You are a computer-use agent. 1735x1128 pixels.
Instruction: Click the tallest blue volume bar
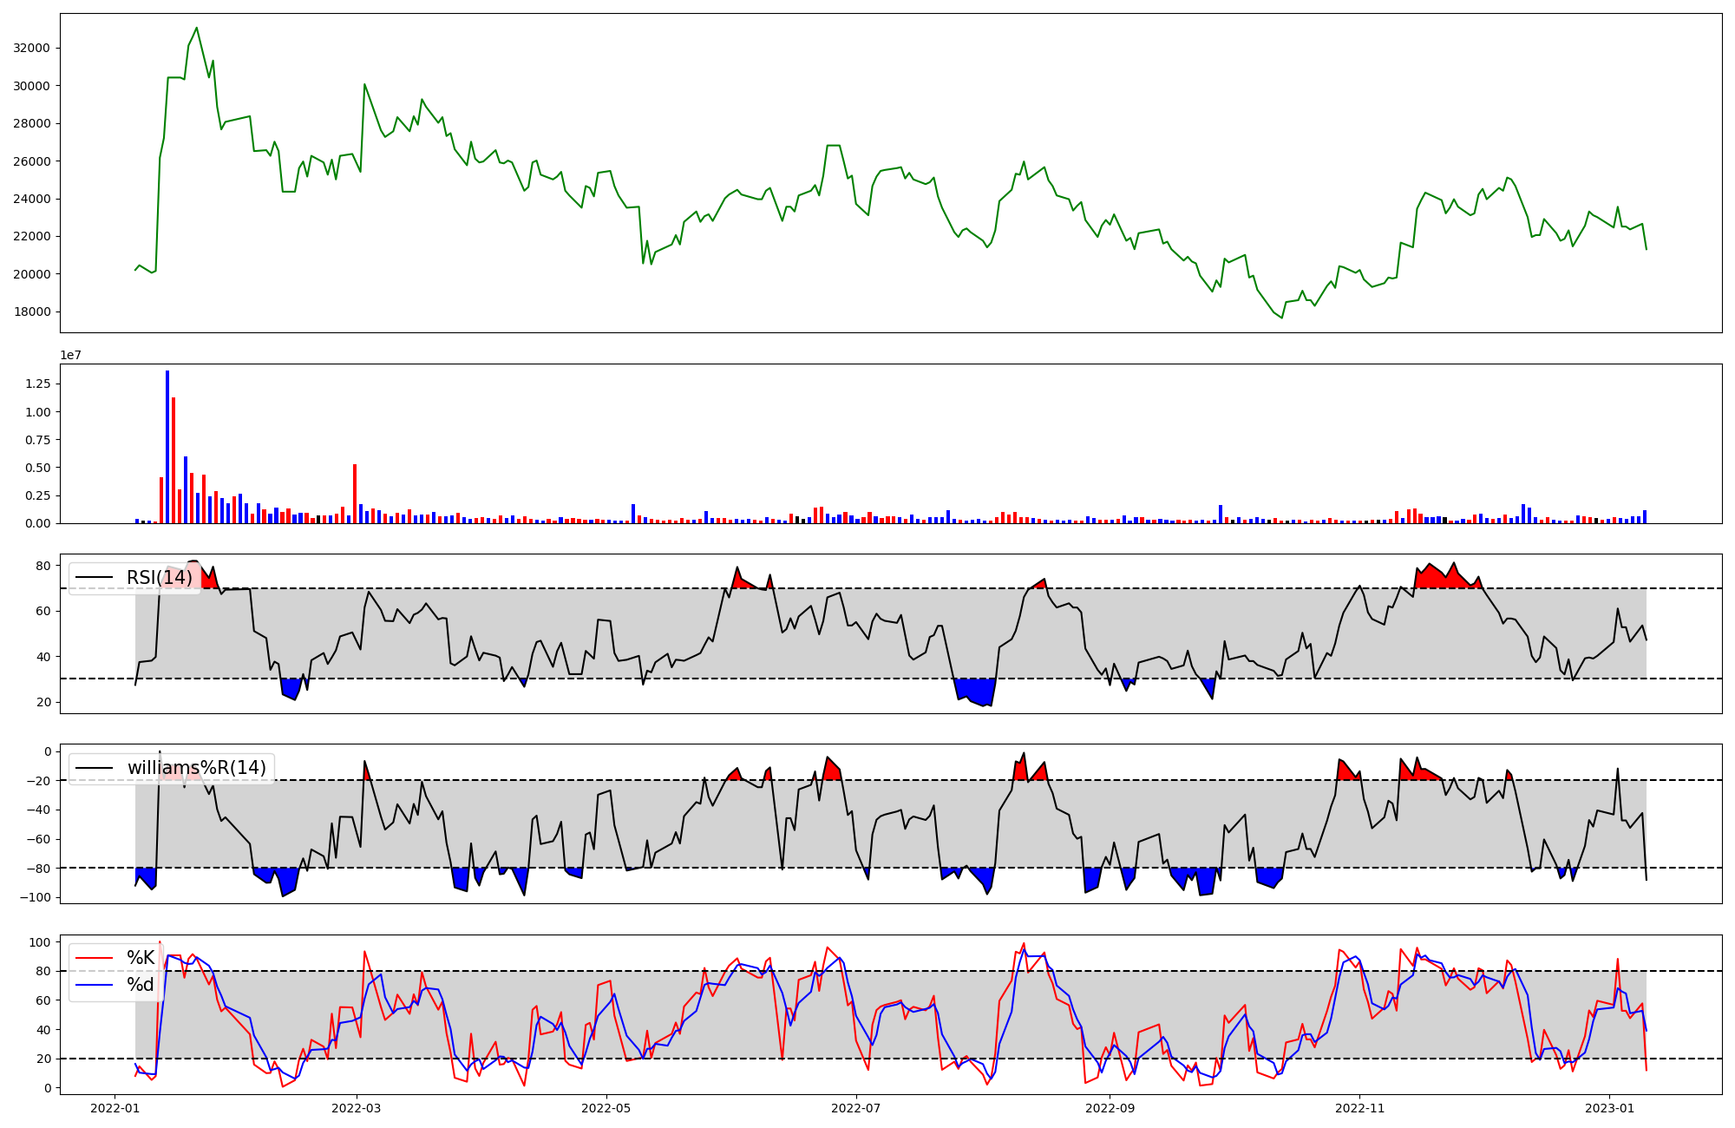click(x=167, y=447)
